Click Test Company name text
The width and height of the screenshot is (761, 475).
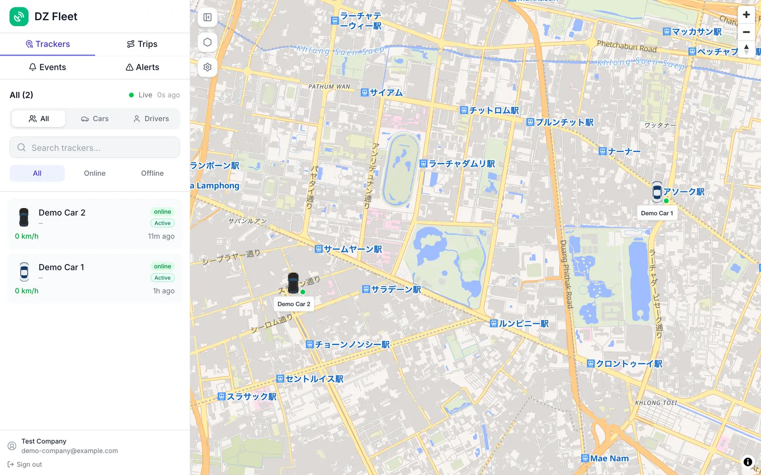(x=44, y=441)
